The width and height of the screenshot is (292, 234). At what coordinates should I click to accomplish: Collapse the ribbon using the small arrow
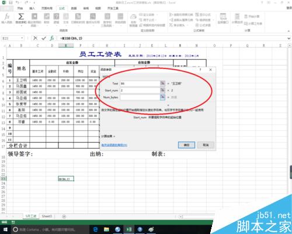coord(288,31)
